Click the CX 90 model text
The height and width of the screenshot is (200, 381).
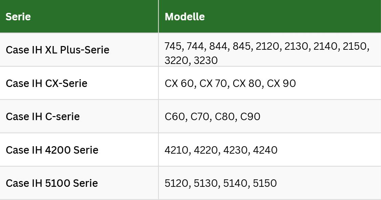coord(281,83)
